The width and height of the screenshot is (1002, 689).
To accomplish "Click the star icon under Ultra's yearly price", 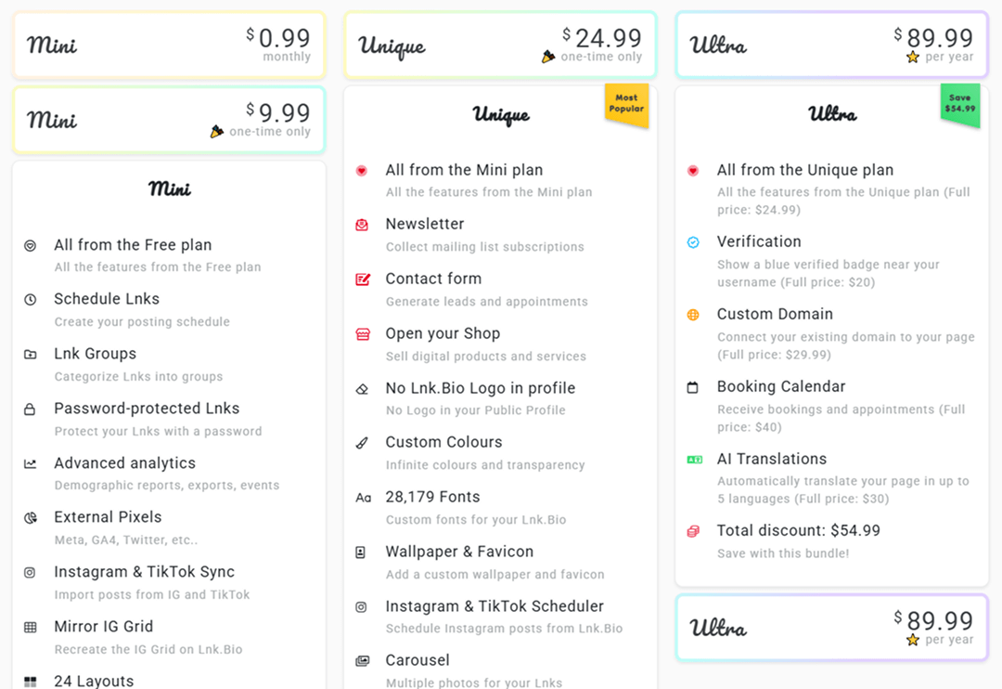I will pos(911,58).
